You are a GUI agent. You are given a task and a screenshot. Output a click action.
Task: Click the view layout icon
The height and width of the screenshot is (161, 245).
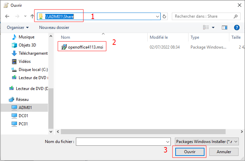click(206, 27)
